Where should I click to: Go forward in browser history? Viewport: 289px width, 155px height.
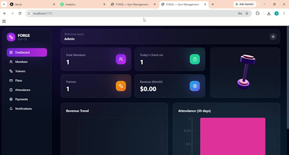[12, 14]
